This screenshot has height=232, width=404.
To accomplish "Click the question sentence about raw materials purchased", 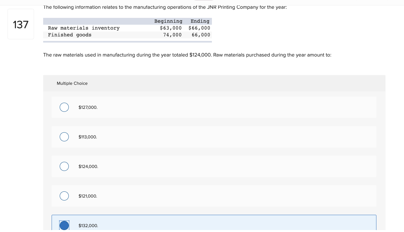I will [187, 55].
